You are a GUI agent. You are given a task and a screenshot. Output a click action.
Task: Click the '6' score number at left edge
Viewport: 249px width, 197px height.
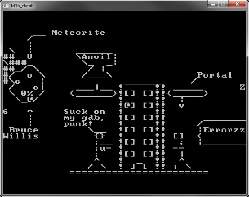click(5, 112)
